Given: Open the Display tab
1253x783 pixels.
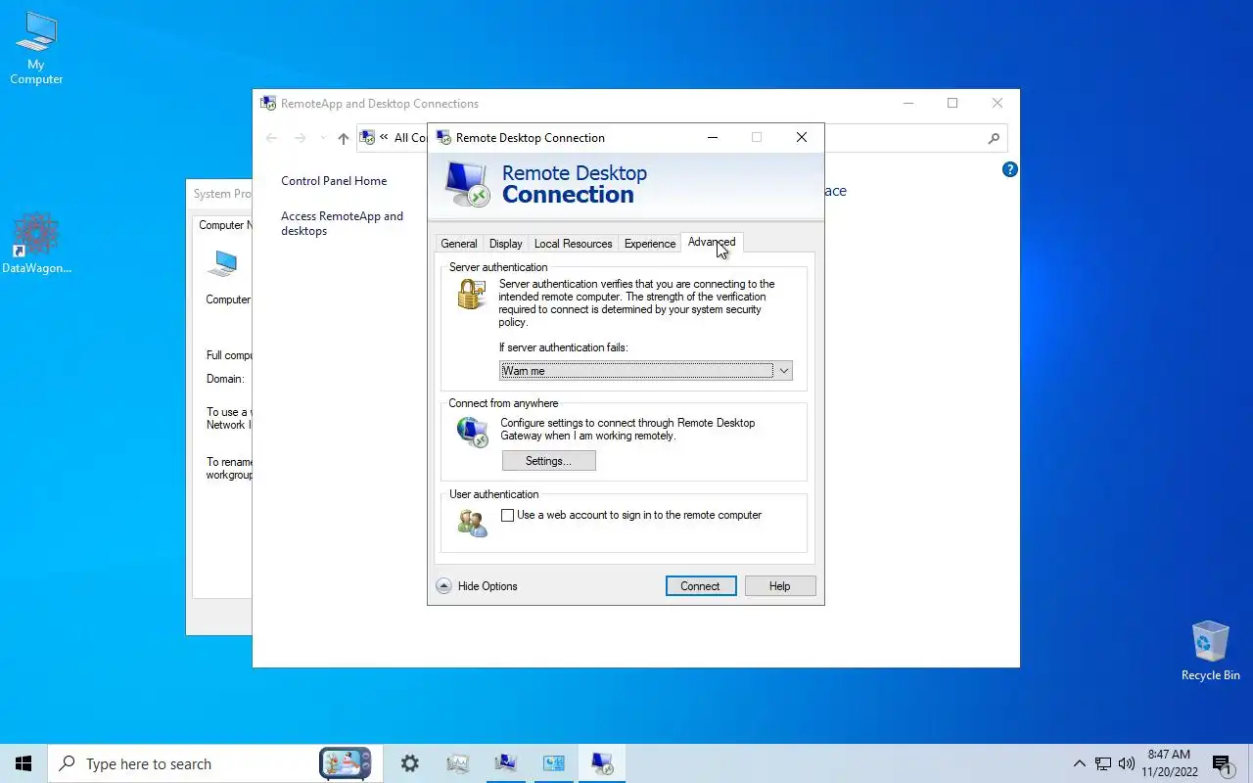Looking at the screenshot, I should click(506, 244).
